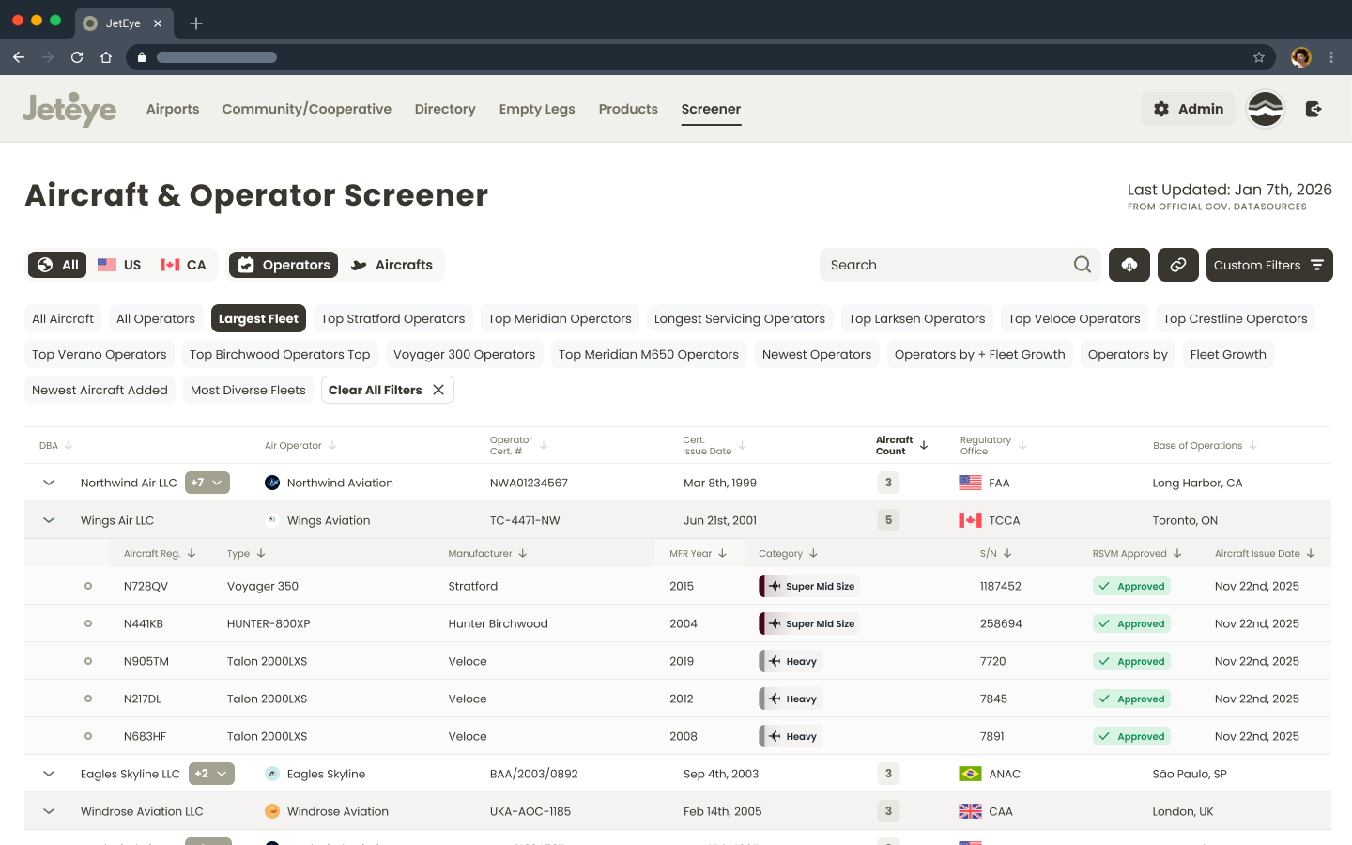
Task: Sort by Manufacturer column arrow
Action: coord(523,553)
